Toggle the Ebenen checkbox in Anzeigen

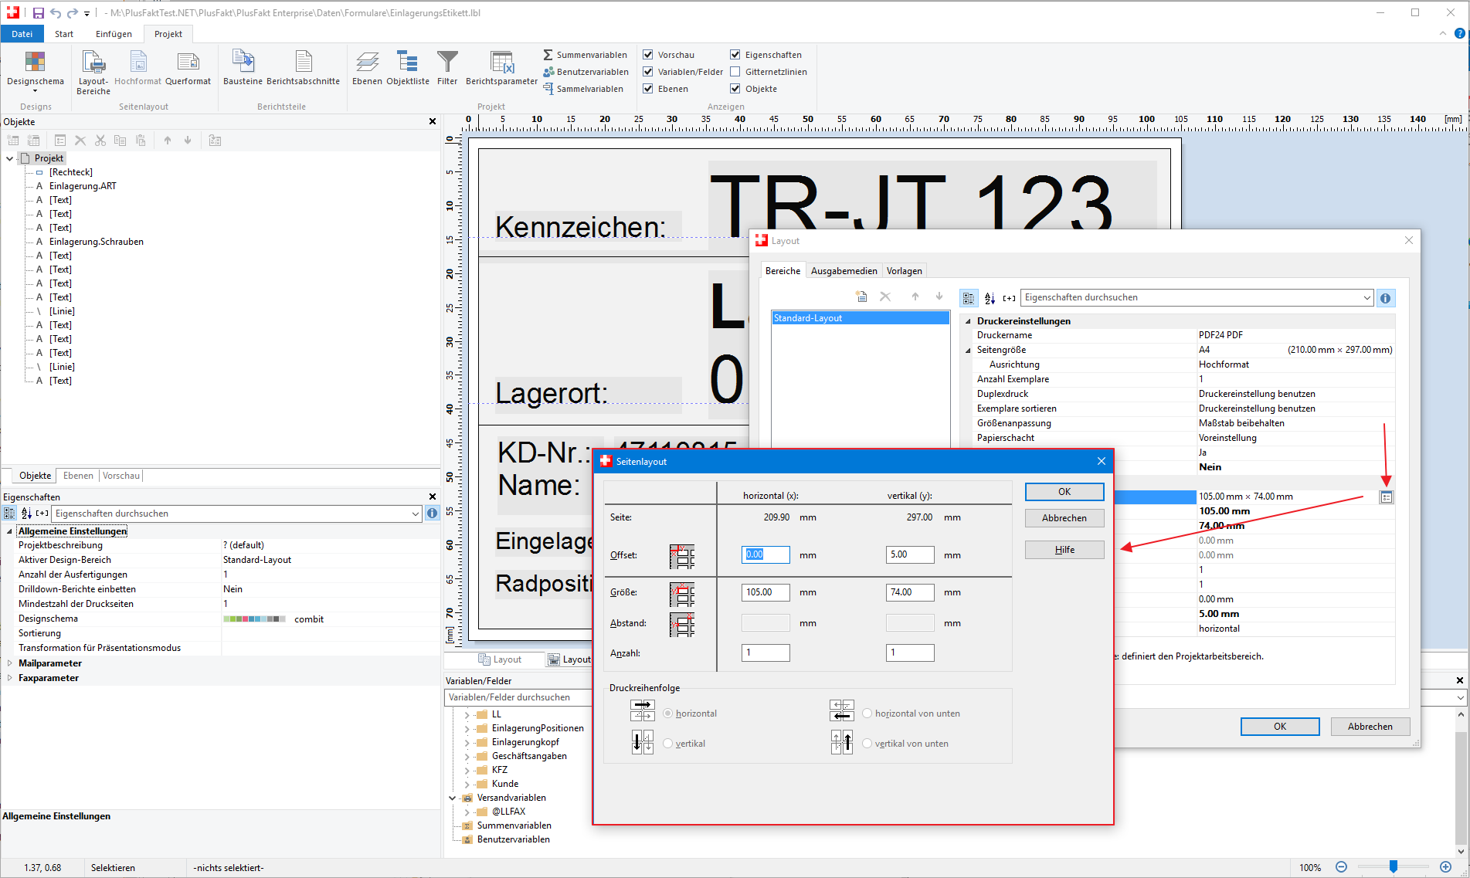tap(648, 89)
